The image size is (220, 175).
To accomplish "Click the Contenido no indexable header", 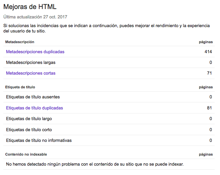I will 26,154.
